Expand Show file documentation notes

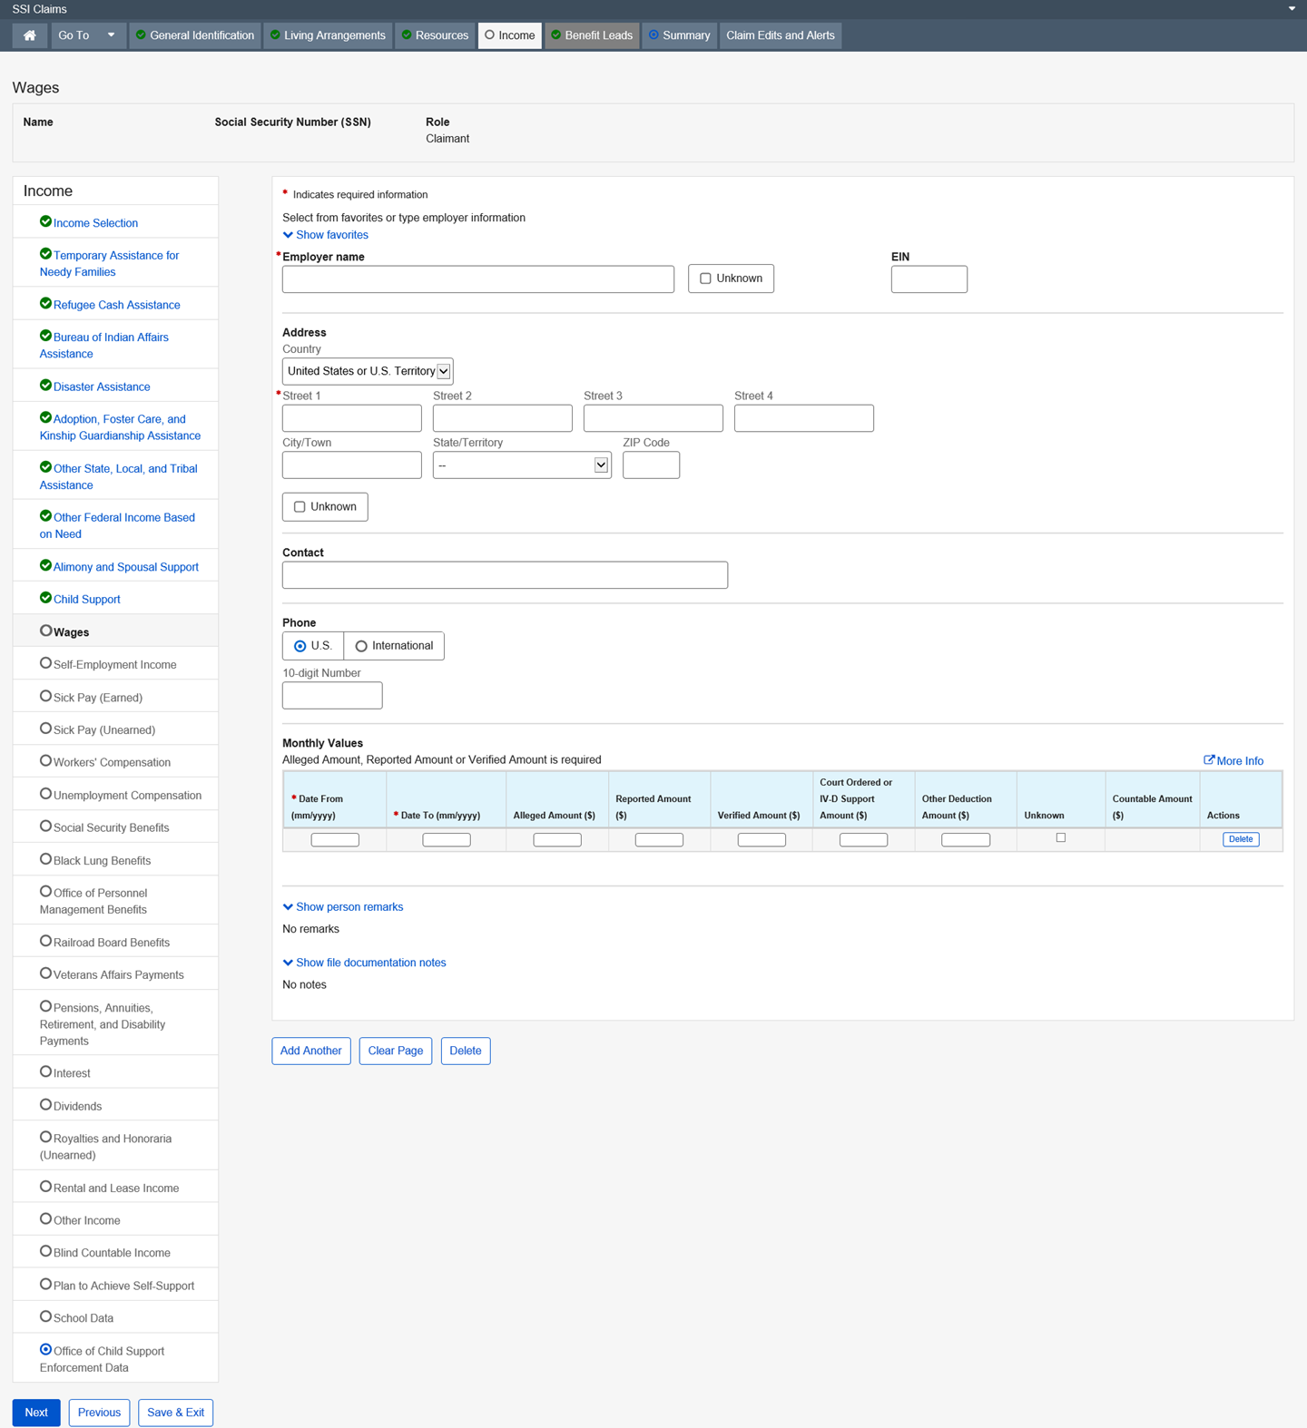[365, 963]
